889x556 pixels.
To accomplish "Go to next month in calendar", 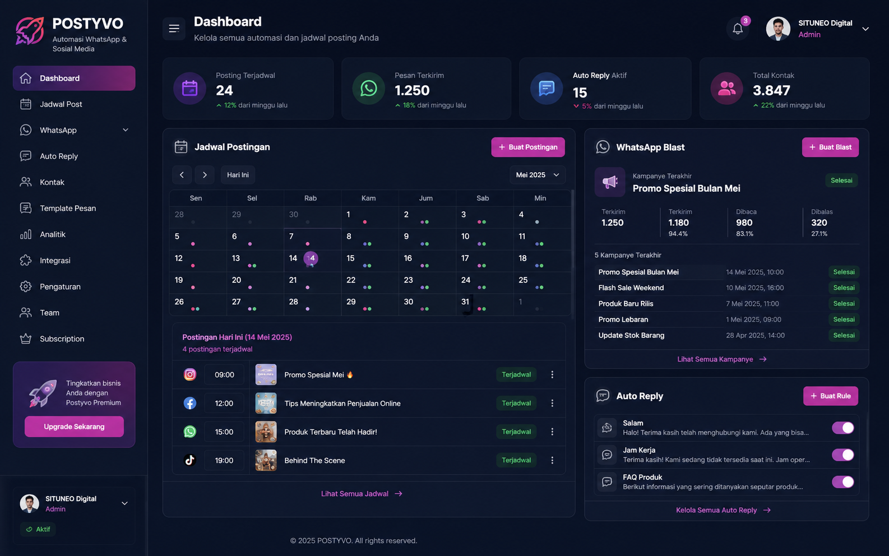I will tap(205, 175).
